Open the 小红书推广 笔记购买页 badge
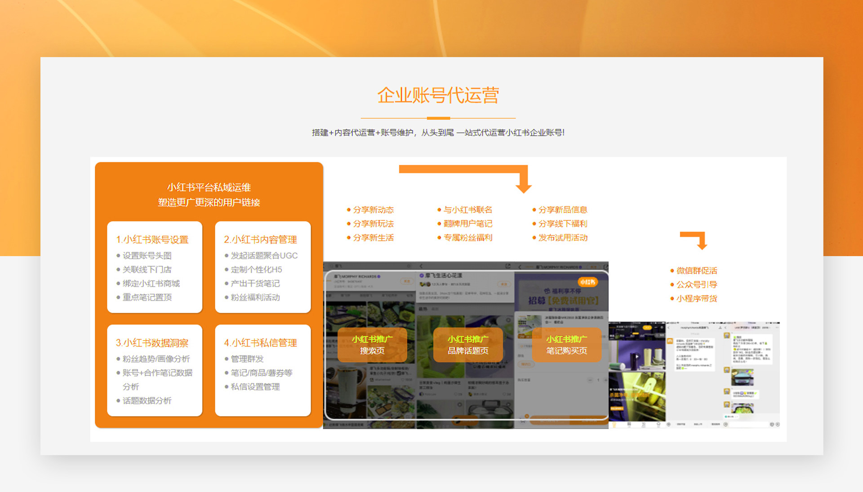 pos(566,345)
